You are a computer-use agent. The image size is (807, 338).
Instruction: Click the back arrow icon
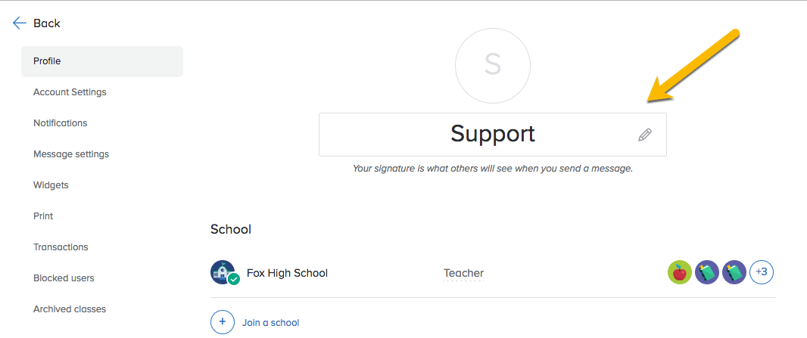20,23
